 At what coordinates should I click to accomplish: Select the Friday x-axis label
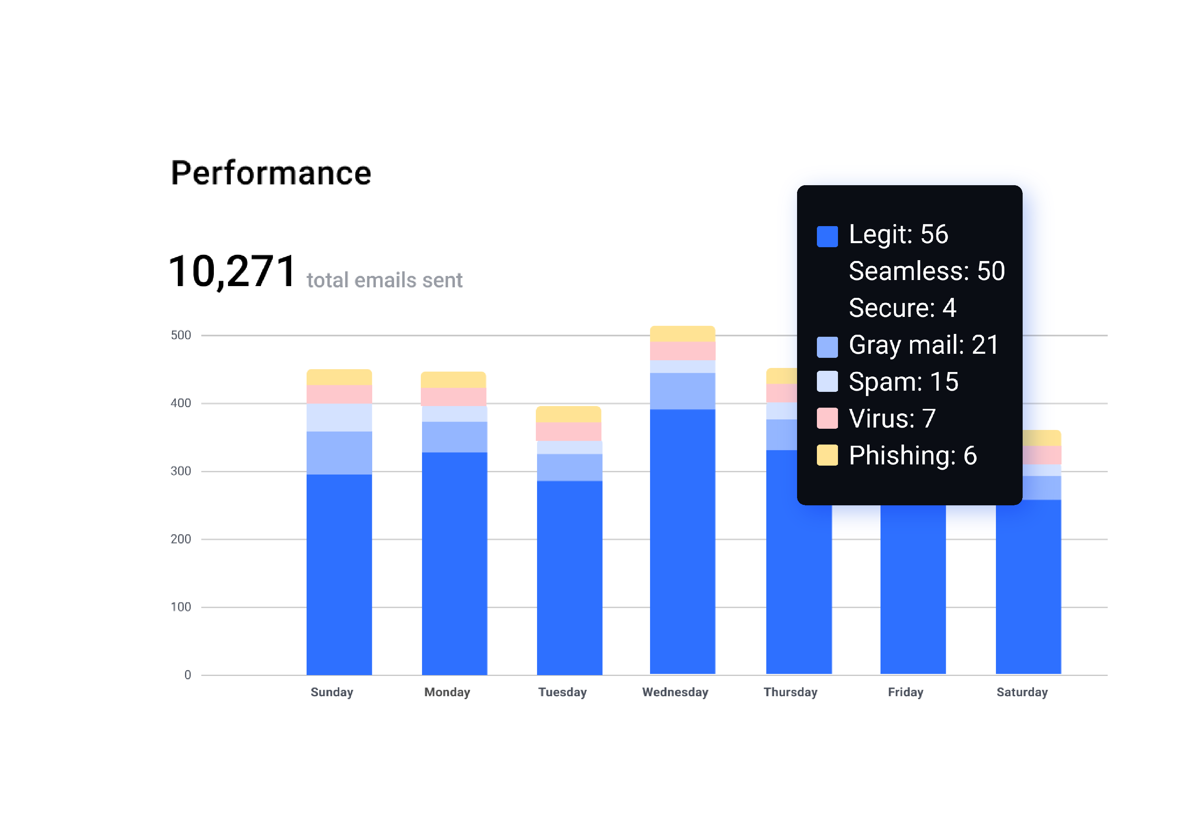click(905, 692)
